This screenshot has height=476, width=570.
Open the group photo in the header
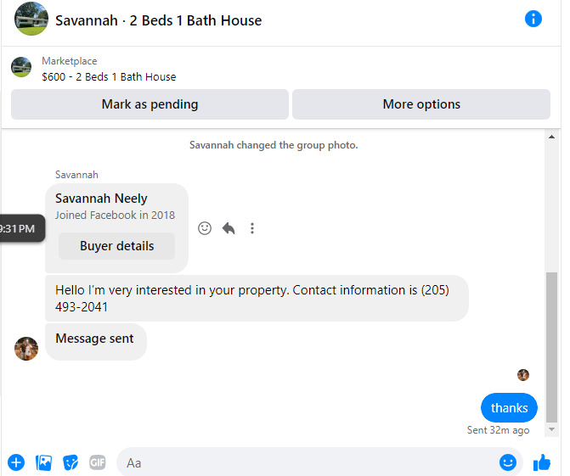(x=31, y=19)
